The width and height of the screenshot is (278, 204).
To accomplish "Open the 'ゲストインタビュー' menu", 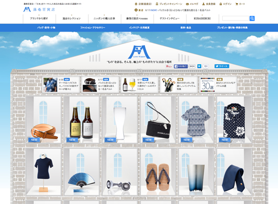I will tap(170, 18).
